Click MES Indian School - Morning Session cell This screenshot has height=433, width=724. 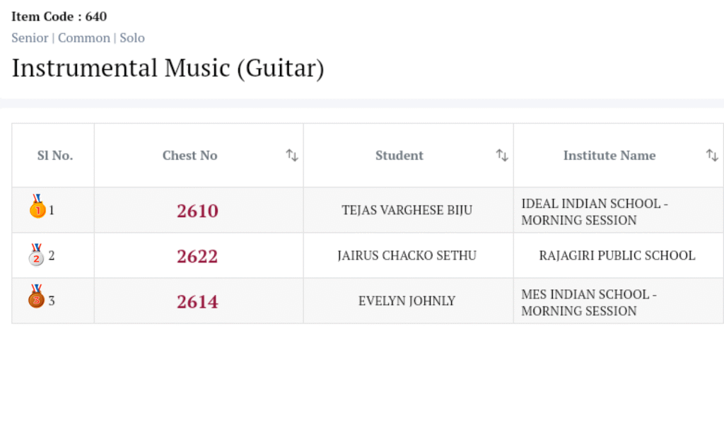589,302
